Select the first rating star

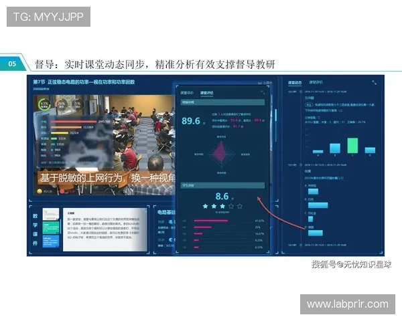206,206
